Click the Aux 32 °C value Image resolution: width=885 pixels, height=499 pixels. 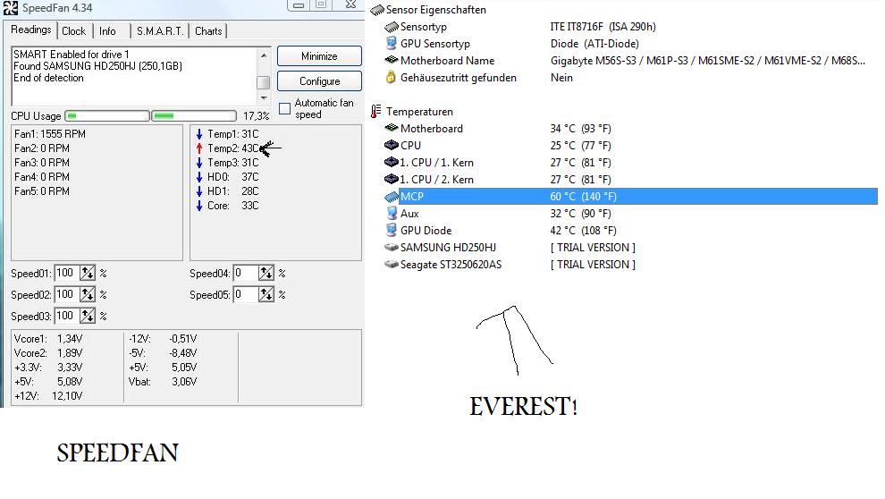pyautogui.click(x=580, y=214)
